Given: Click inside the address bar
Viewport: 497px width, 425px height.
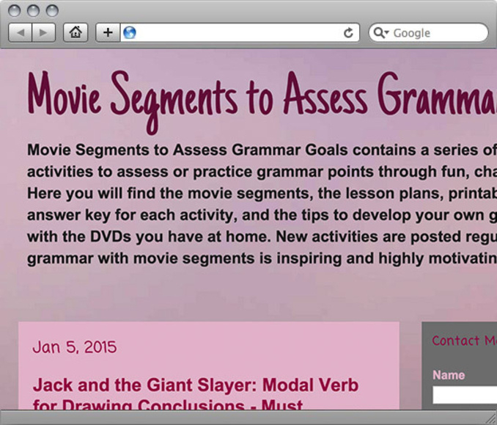Looking at the screenshot, I should click(235, 32).
